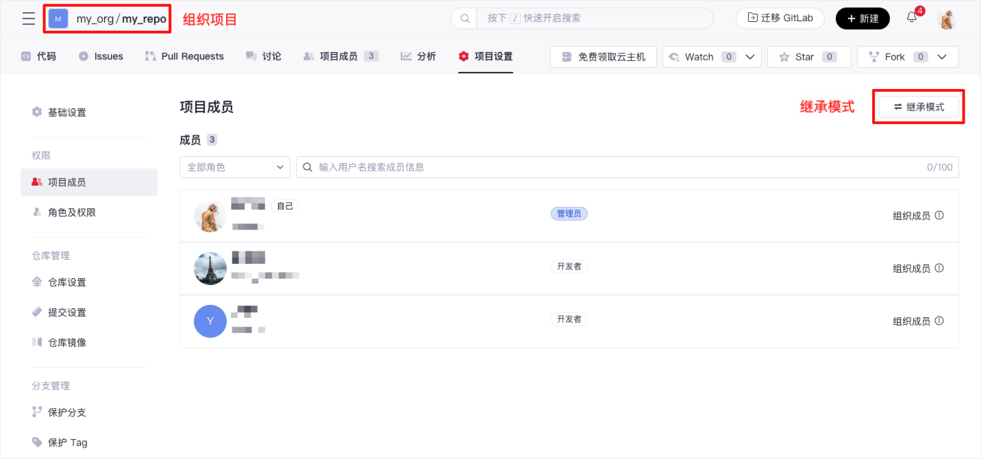Click the 迁移 GitLab button
This screenshot has height=459, width=981.
tap(779, 18)
